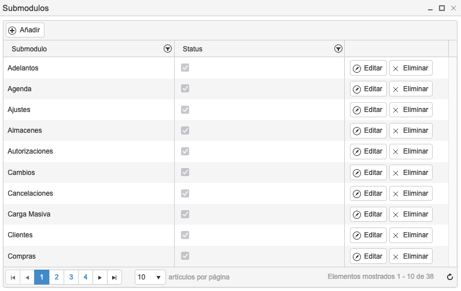Open the items per page dropdown

point(150,277)
